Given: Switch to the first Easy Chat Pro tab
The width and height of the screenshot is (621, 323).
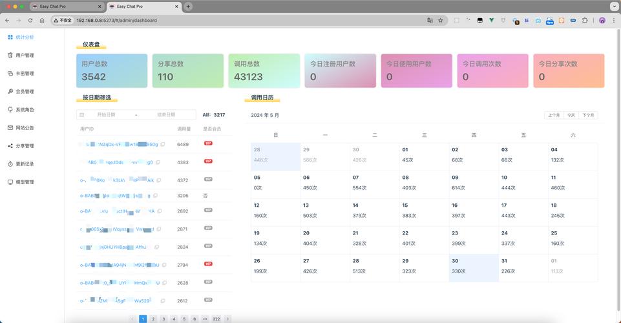Looking at the screenshot, I should click(67, 6).
